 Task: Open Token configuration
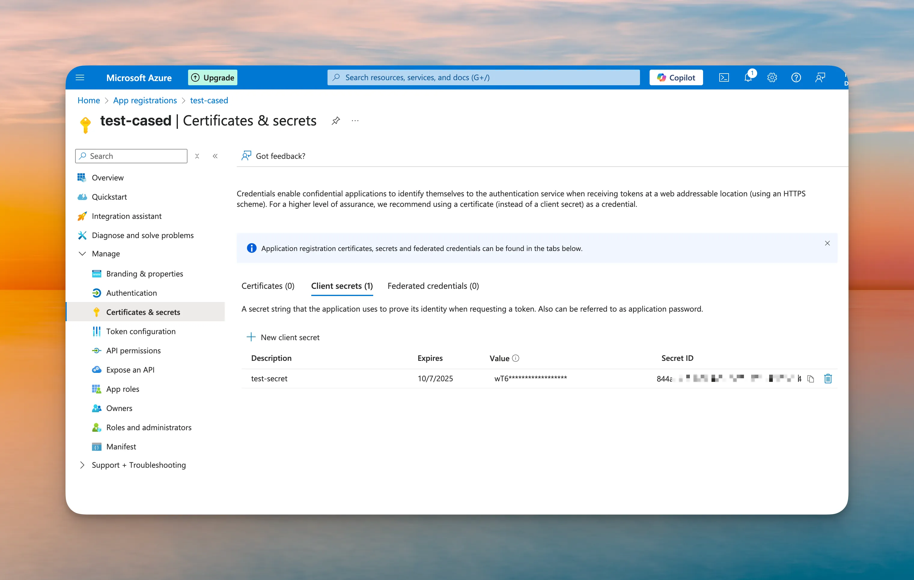140,331
